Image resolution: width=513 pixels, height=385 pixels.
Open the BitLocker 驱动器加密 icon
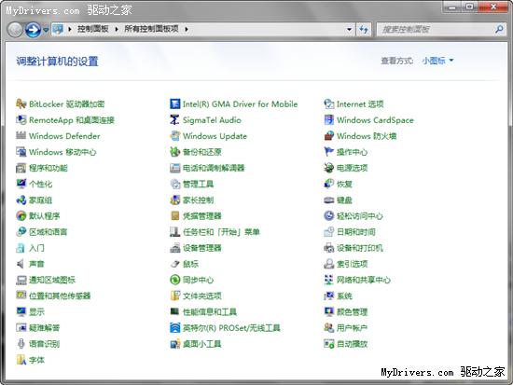tap(21, 104)
